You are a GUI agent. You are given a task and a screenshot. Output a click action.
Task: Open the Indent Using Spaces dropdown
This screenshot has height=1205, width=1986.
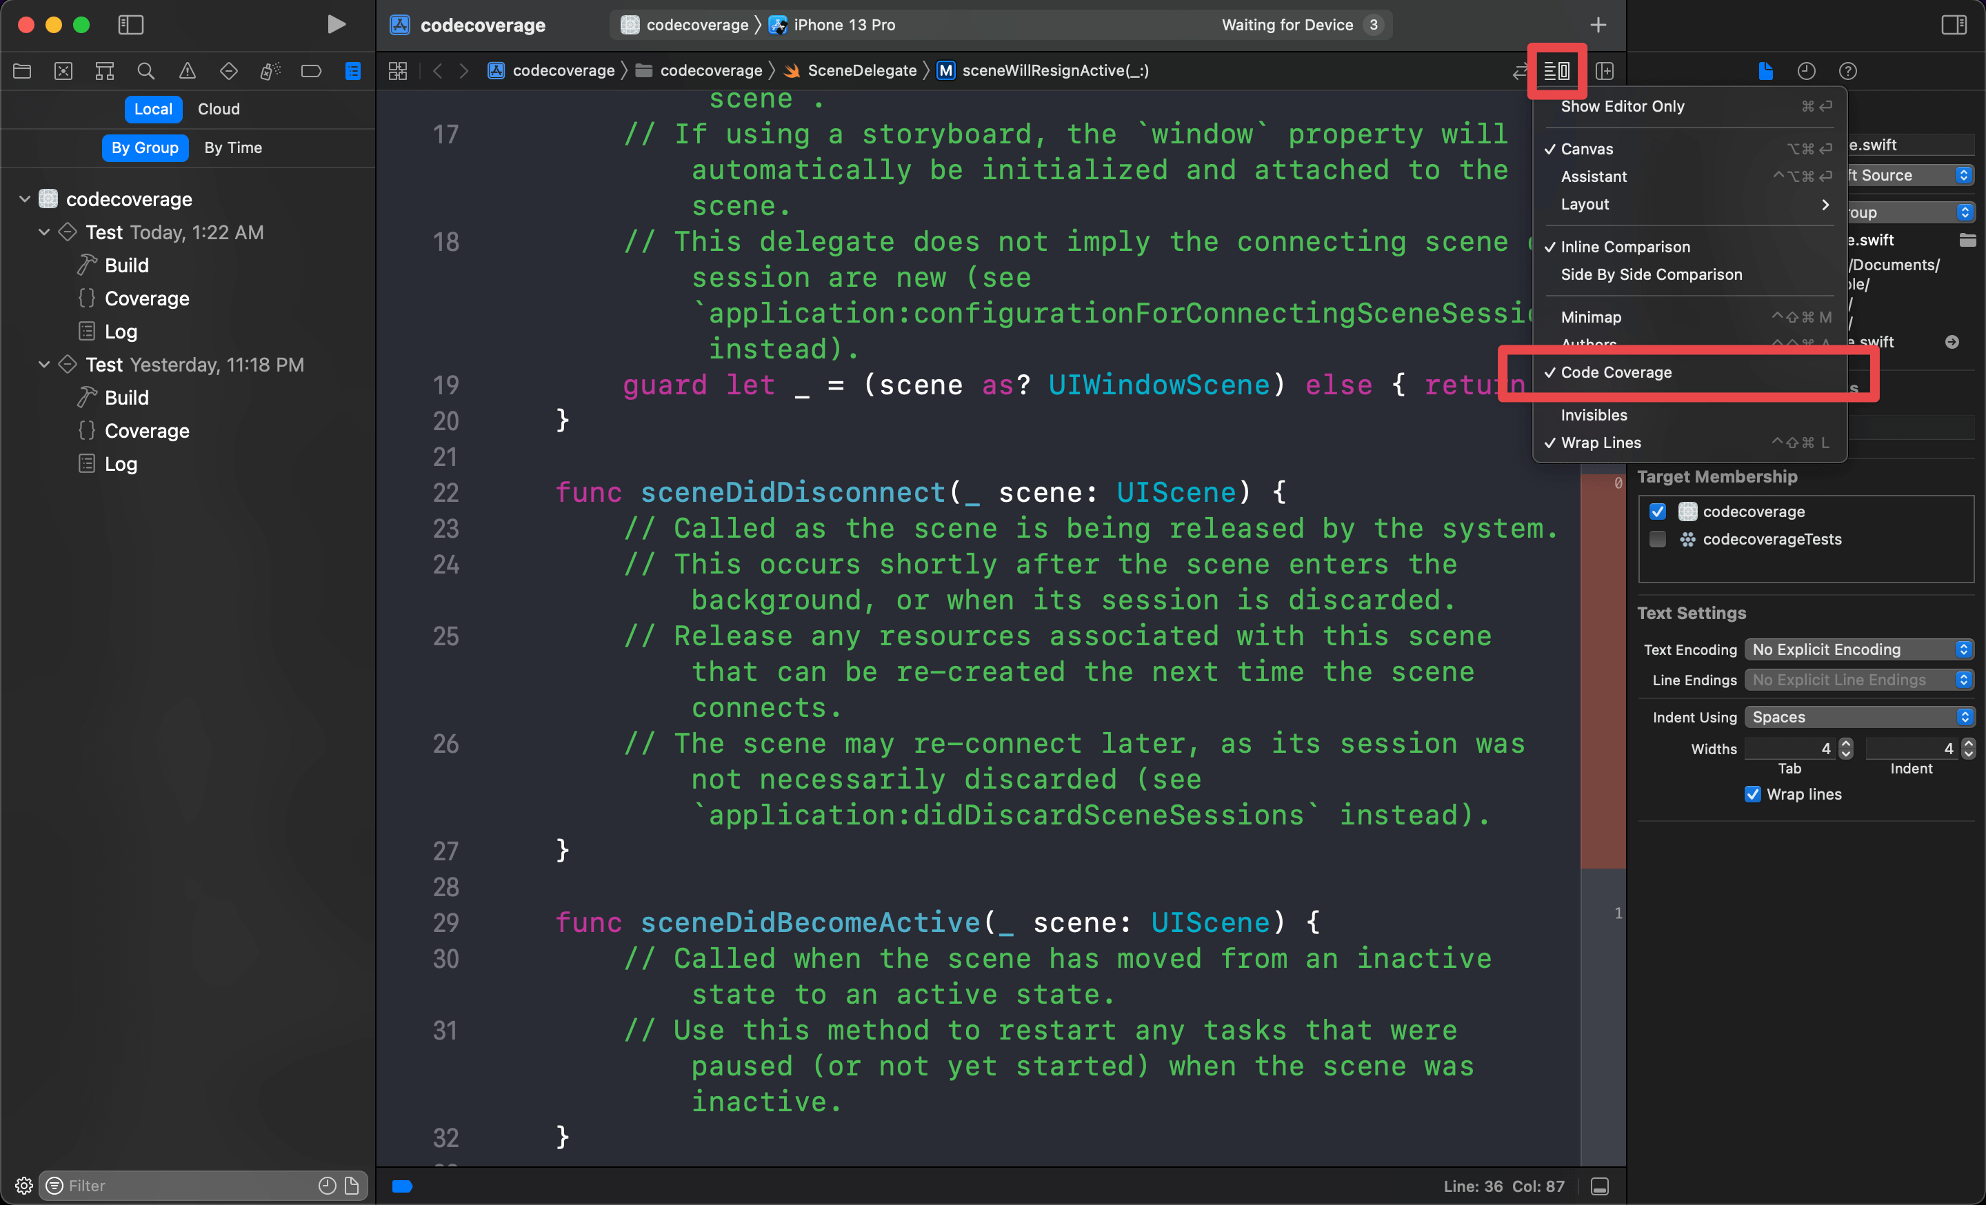point(1858,717)
